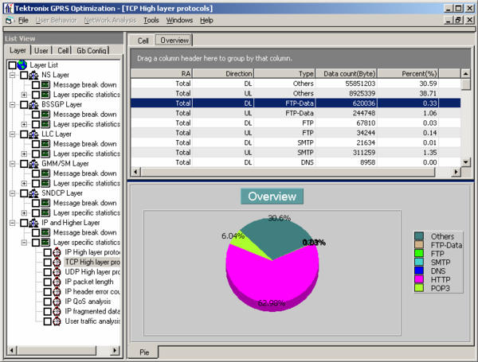The image size is (478, 362).
Task: Click Layer specific statistics icon under NS Layer
Action: pyautogui.click(x=45, y=95)
